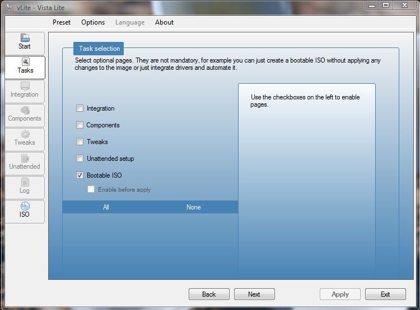420x310 pixels.
Task: Open the Start page in sidebar
Action: pyautogui.click(x=25, y=44)
